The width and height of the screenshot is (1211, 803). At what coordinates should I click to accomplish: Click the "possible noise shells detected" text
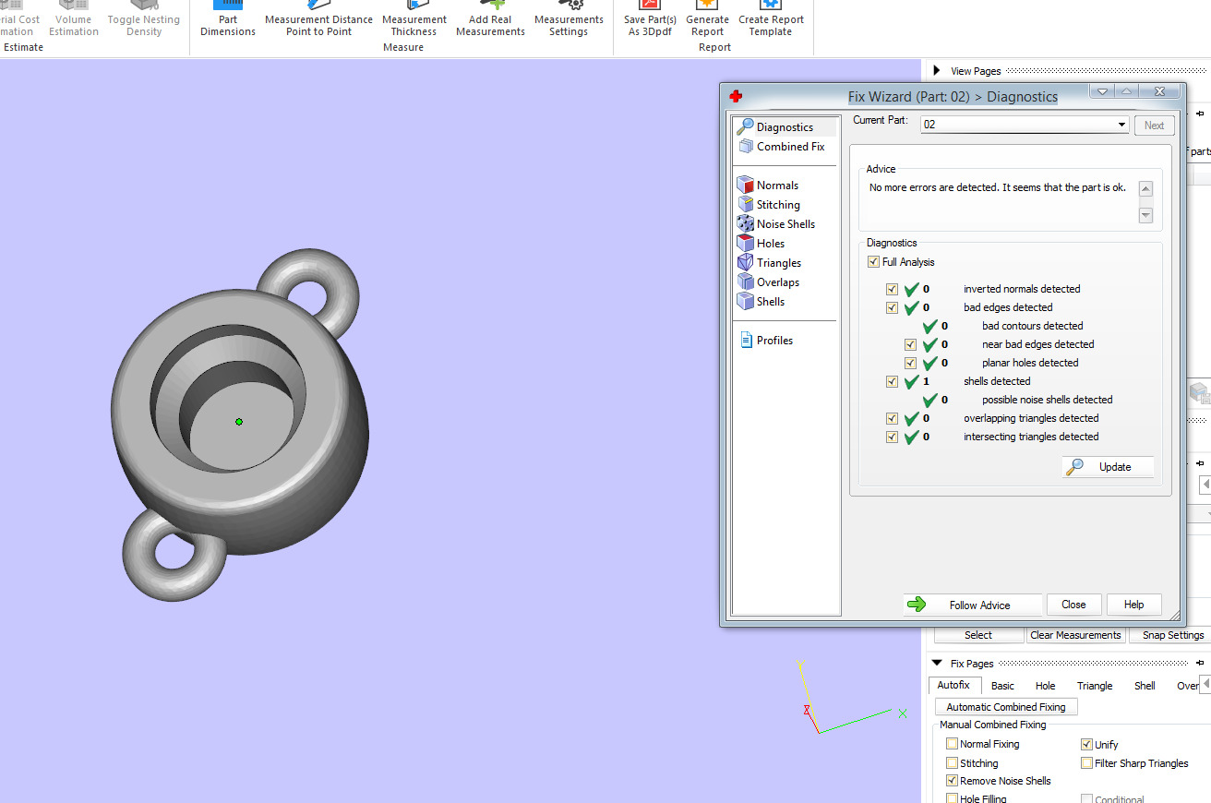[x=1048, y=400]
